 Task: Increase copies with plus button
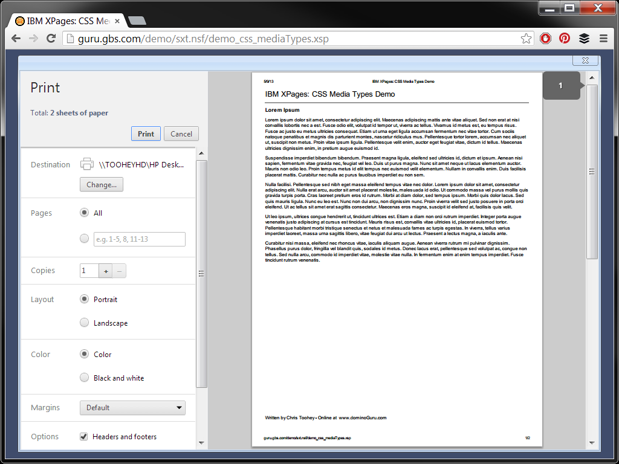point(105,271)
